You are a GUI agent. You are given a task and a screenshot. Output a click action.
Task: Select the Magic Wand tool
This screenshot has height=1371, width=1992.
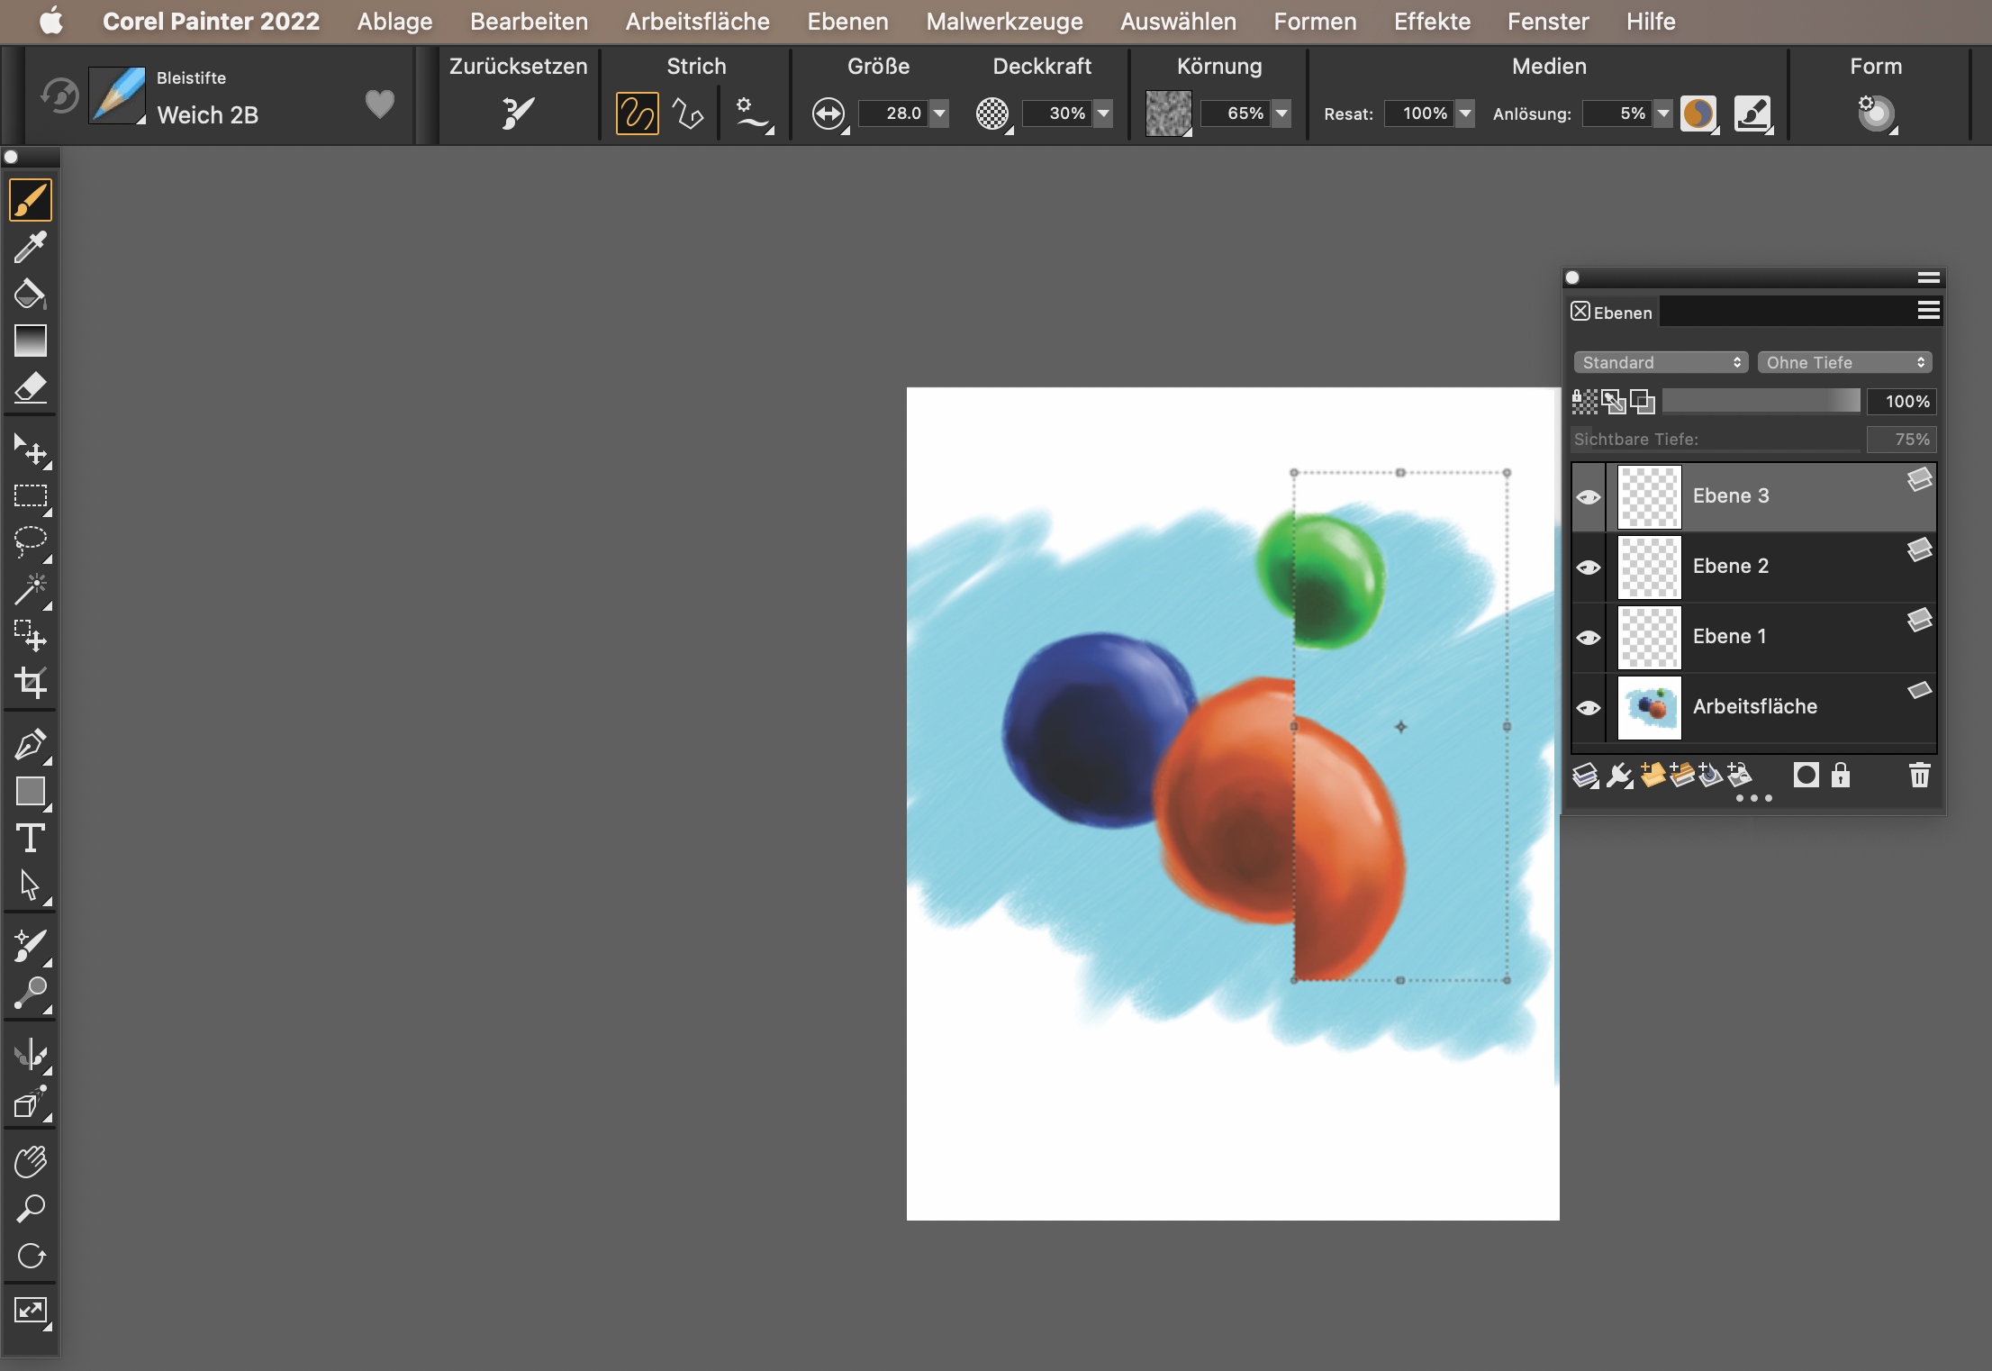[x=30, y=589]
